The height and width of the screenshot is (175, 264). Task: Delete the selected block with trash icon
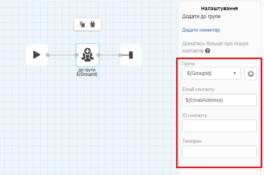93,25
